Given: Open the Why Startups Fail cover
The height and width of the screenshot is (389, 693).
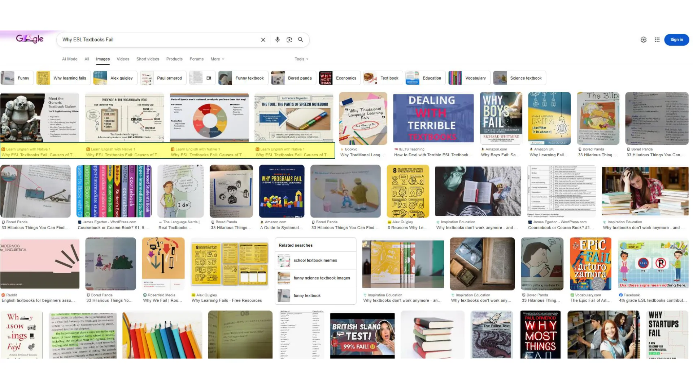Looking at the screenshot, I should pyautogui.click(x=667, y=335).
